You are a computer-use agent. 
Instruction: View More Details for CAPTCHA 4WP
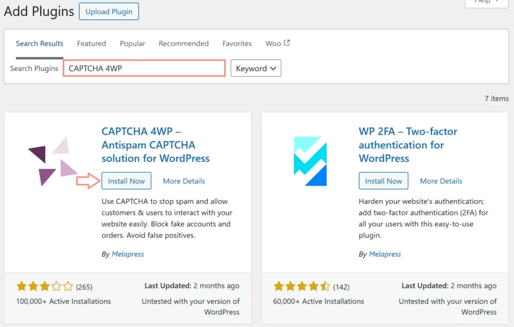[184, 181]
